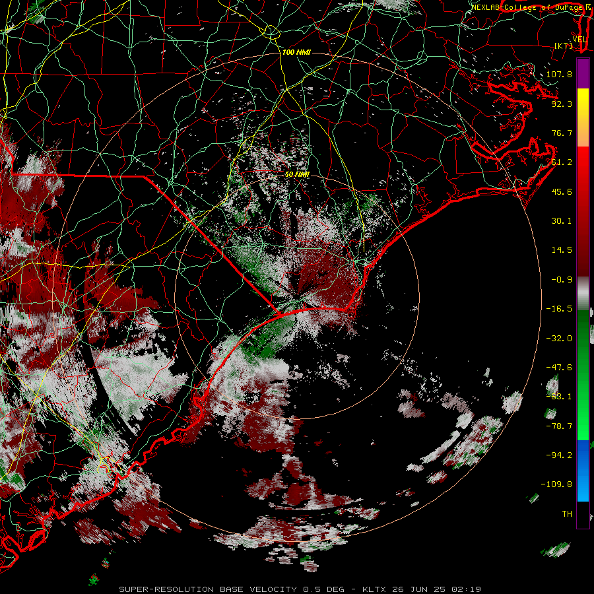594x594 pixels.
Task: Click the -78.7 velocity scale value
Action: 559,426
